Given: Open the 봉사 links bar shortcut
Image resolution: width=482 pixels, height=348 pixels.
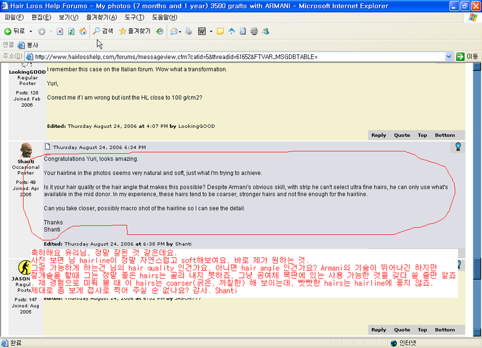Looking at the screenshot, I should click(x=28, y=45).
